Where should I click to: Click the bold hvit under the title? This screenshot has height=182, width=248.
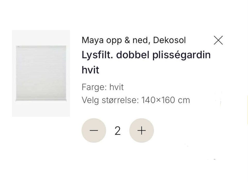(90, 70)
